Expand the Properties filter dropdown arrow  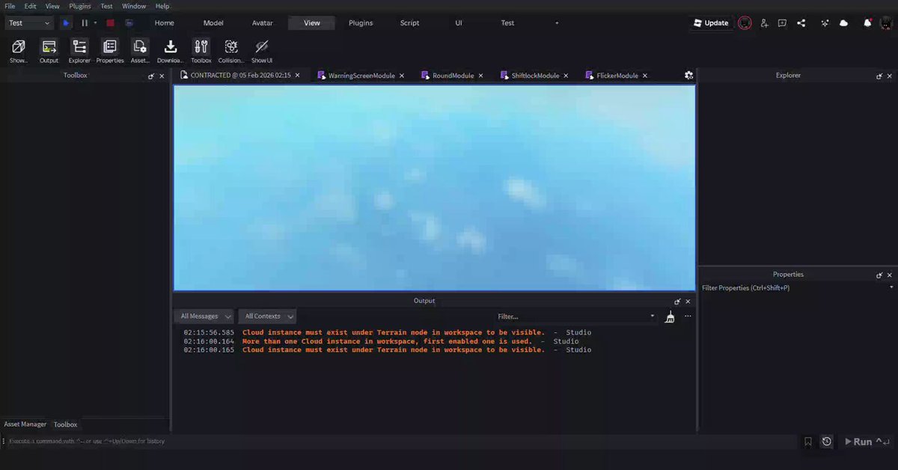[891, 288]
